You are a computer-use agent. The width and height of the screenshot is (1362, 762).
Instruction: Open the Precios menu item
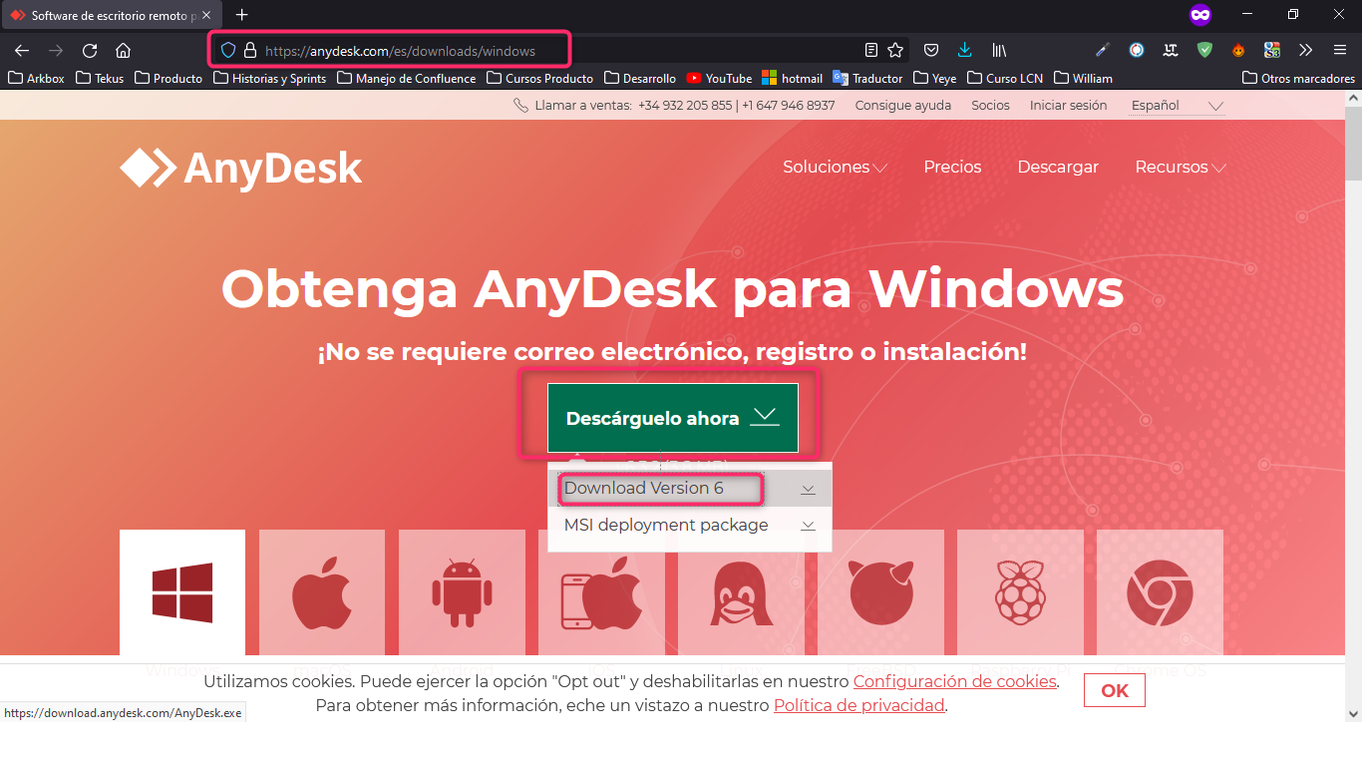coord(952,167)
